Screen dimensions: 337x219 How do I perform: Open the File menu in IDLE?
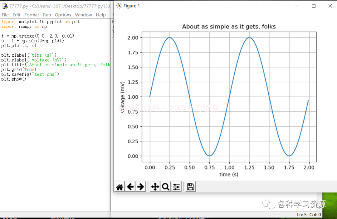coord(5,15)
